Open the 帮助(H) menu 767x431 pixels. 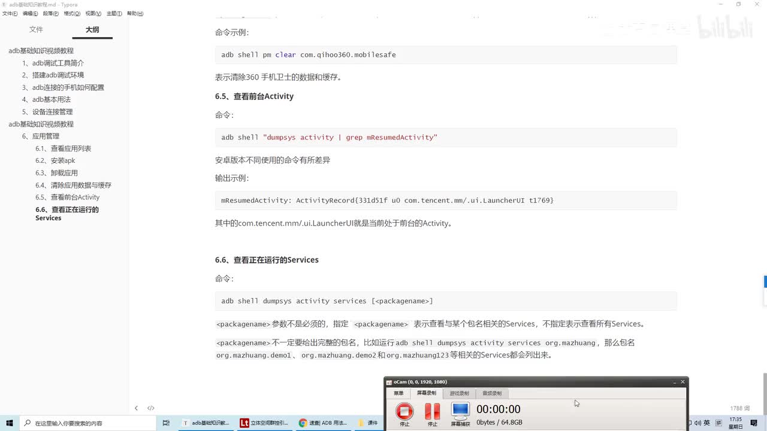coord(135,13)
